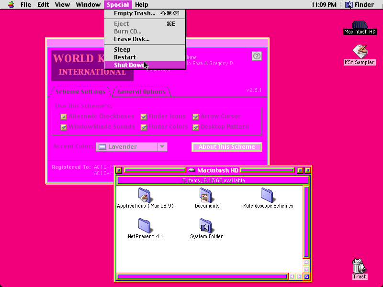Select the KSA Sampler desktop icon

click(360, 51)
